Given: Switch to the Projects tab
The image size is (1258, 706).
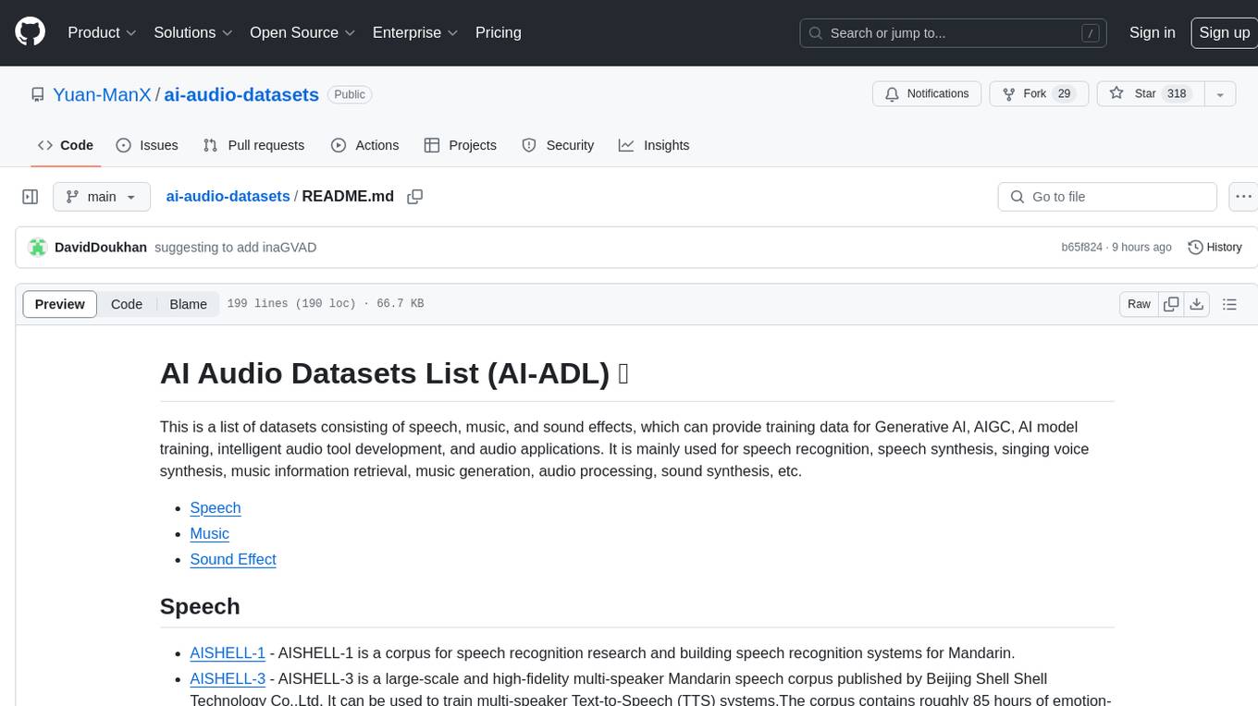Looking at the screenshot, I should pyautogui.click(x=461, y=145).
